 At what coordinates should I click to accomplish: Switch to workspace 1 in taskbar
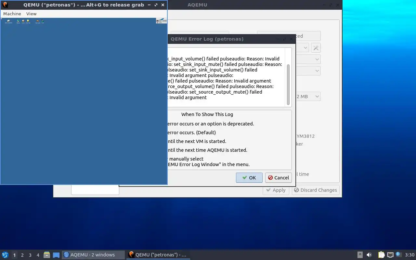[x=14, y=255]
